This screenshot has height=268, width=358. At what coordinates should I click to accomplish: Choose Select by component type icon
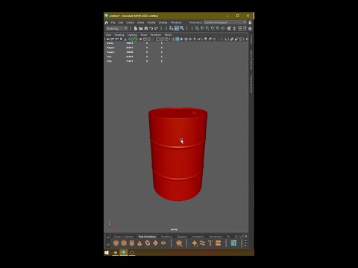[182, 28]
